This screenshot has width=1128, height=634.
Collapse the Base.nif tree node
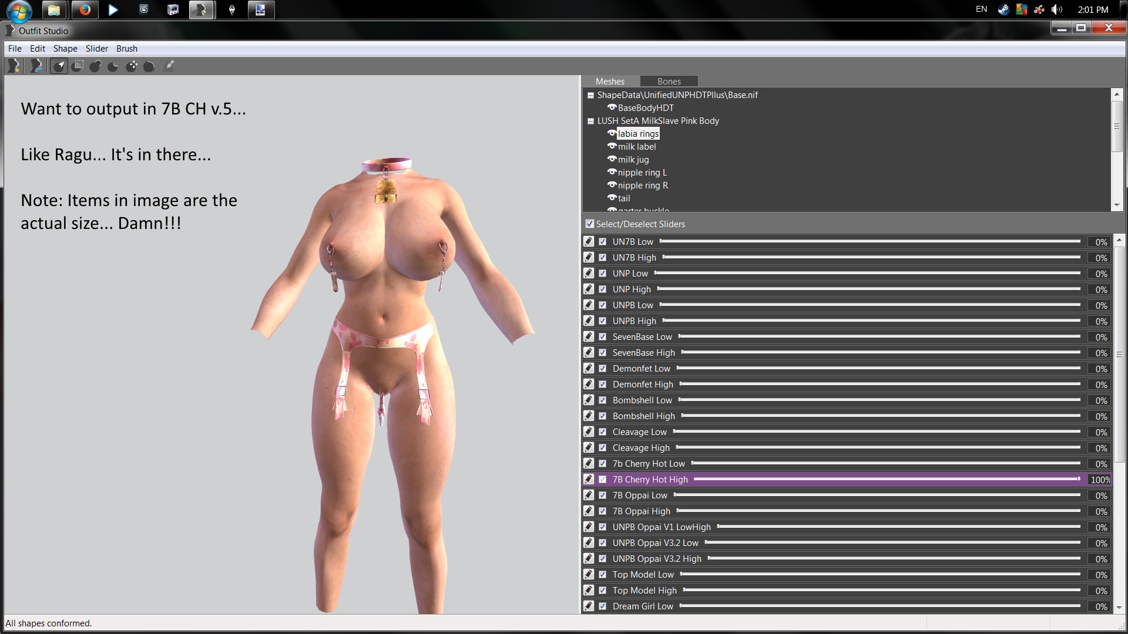tap(590, 96)
